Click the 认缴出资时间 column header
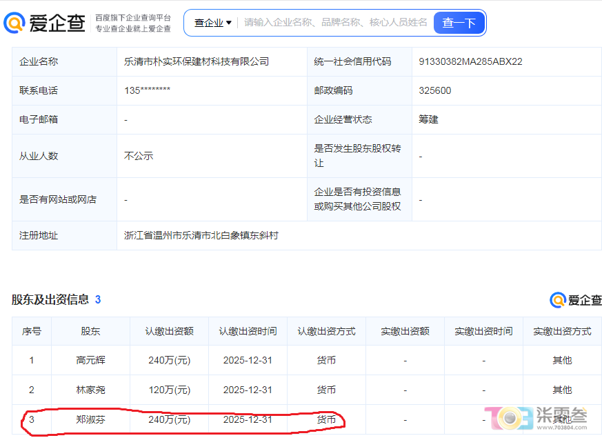Screen dimensions: 602x438 click(x=248, y=331)
